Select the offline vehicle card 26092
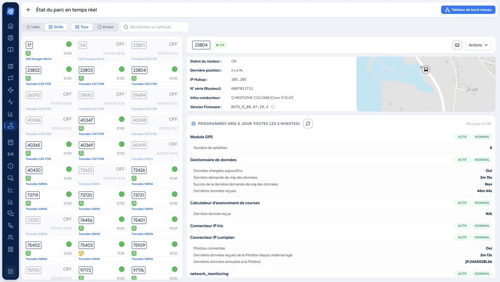 pyautogui.click(x=49, y=100)
